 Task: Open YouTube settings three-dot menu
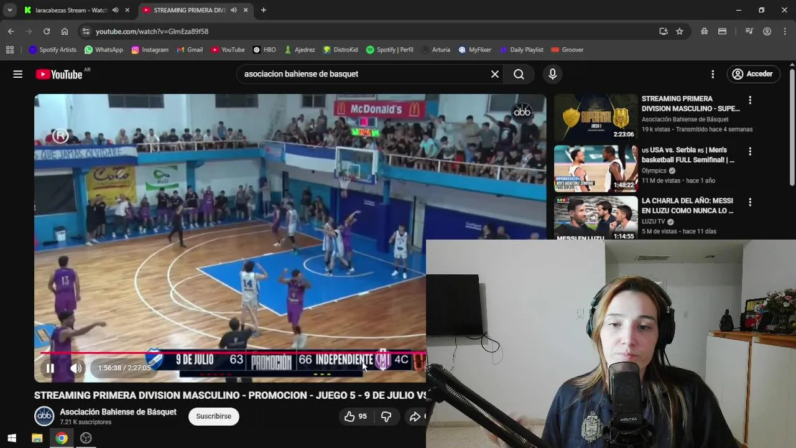[x=713, y=74]
